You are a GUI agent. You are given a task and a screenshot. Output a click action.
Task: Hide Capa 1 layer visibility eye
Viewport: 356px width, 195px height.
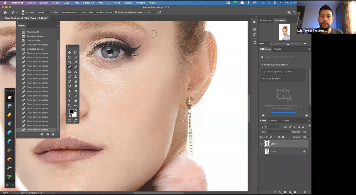click(x=261, y=144)
